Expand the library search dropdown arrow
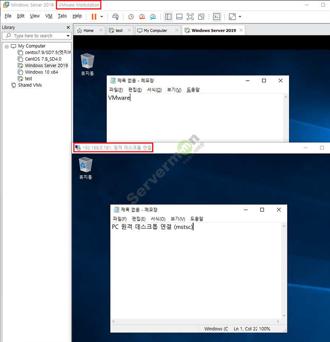This screenshot has width=330, height=342. [68, 36]
